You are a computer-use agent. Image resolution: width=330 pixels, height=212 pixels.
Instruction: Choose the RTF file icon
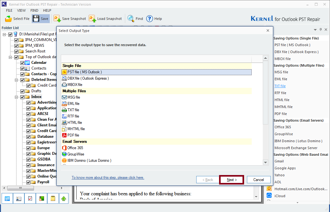64,116
